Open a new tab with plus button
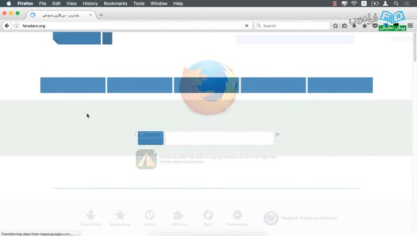The height and width of the screenshot is (236, 417). tap(101, 15)
